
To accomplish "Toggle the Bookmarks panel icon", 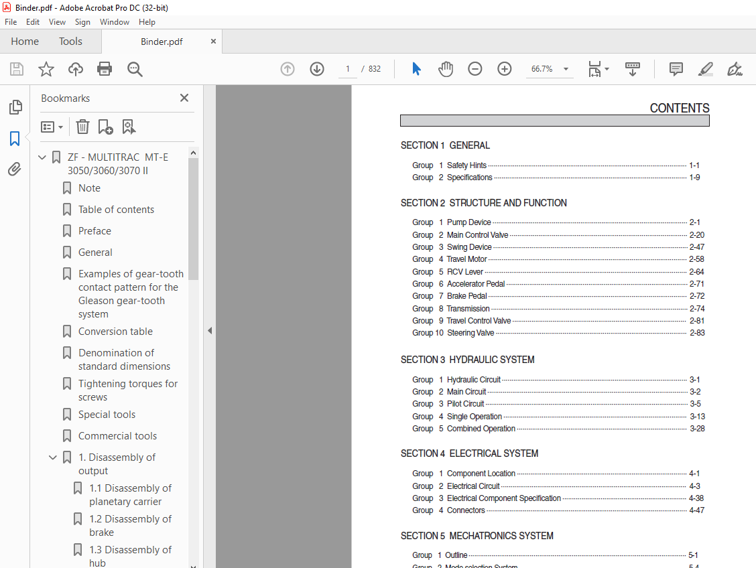I will 15,139.
